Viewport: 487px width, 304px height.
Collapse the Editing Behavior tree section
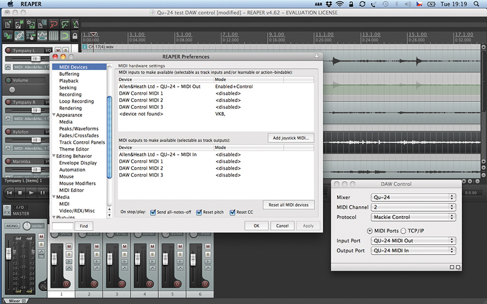[54, 156]
